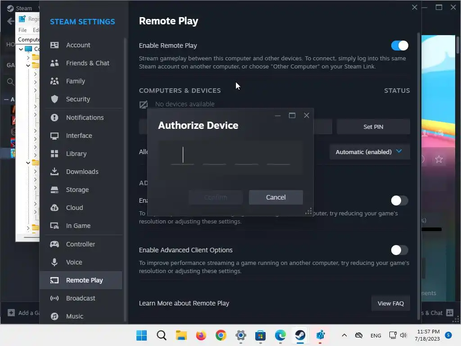Switch to Broadcast settings tab
This screenshot has width=461, height=346.
click(81, 298)
